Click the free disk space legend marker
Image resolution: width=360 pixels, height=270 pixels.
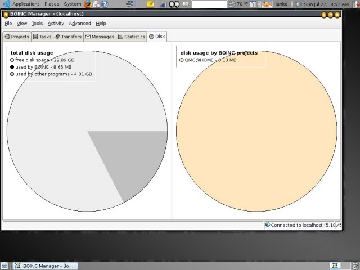point(12,60)
